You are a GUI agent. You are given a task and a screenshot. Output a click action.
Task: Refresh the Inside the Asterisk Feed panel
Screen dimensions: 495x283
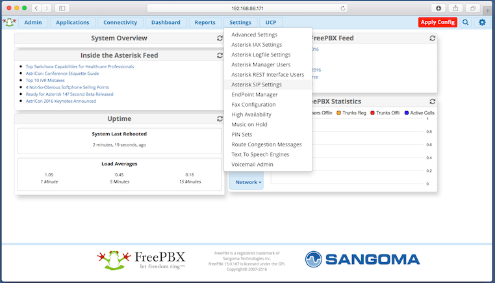click(x=220, y=55)
